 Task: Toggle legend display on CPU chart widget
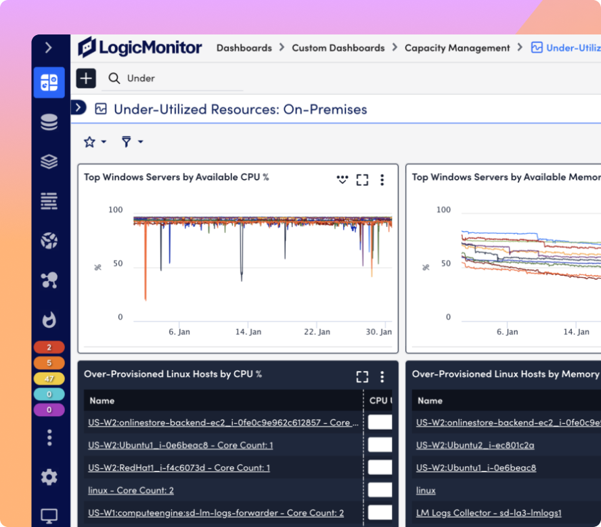tap(342, 180)
